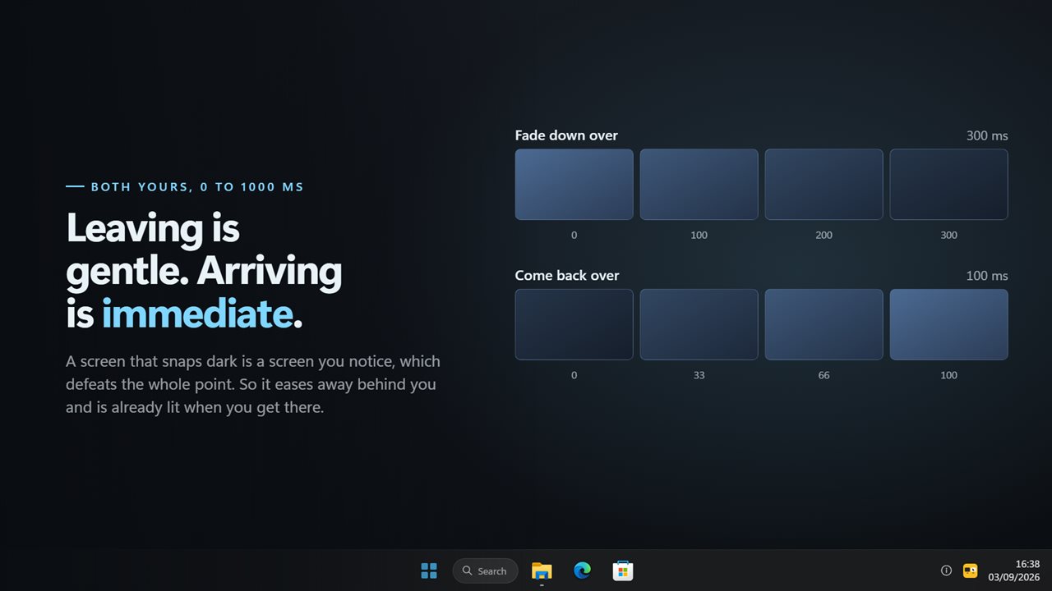This screenshot has height=591, width=1052.
Task: Select the Fade down frame labeled 0
Action: 574,184
